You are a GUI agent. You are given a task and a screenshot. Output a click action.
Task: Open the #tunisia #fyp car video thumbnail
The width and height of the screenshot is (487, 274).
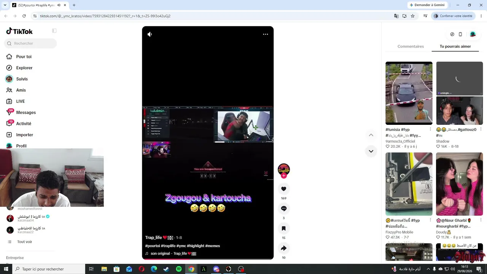(409, 93)
